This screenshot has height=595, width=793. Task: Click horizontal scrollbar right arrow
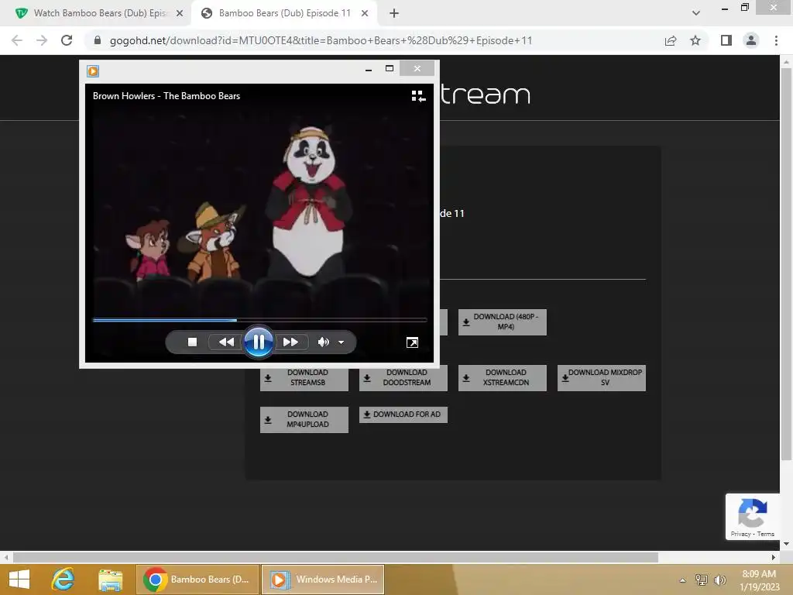pyautogui.click(x=774, y=558)
